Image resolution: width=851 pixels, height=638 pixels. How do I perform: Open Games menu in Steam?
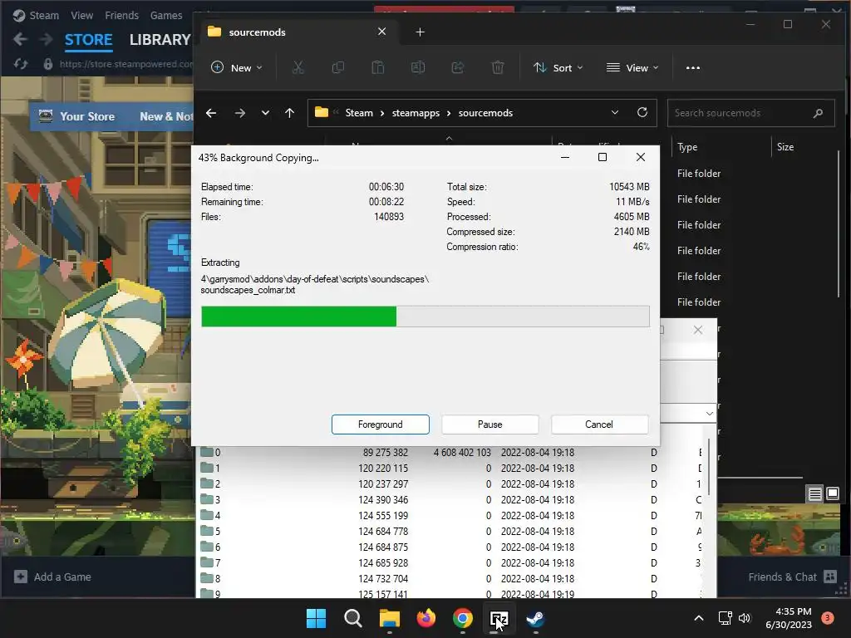coord(166,15)
